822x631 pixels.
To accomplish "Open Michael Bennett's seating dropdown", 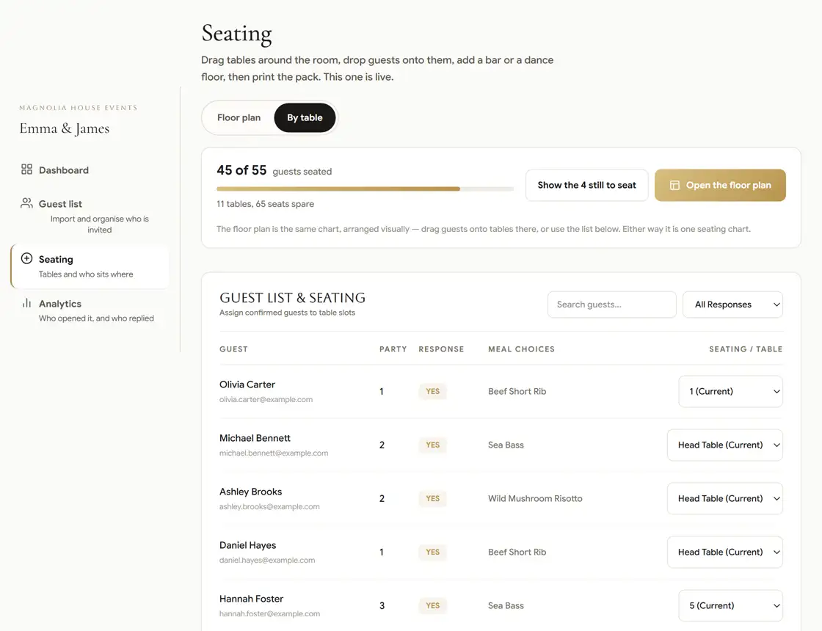I will tap(724, 445).
